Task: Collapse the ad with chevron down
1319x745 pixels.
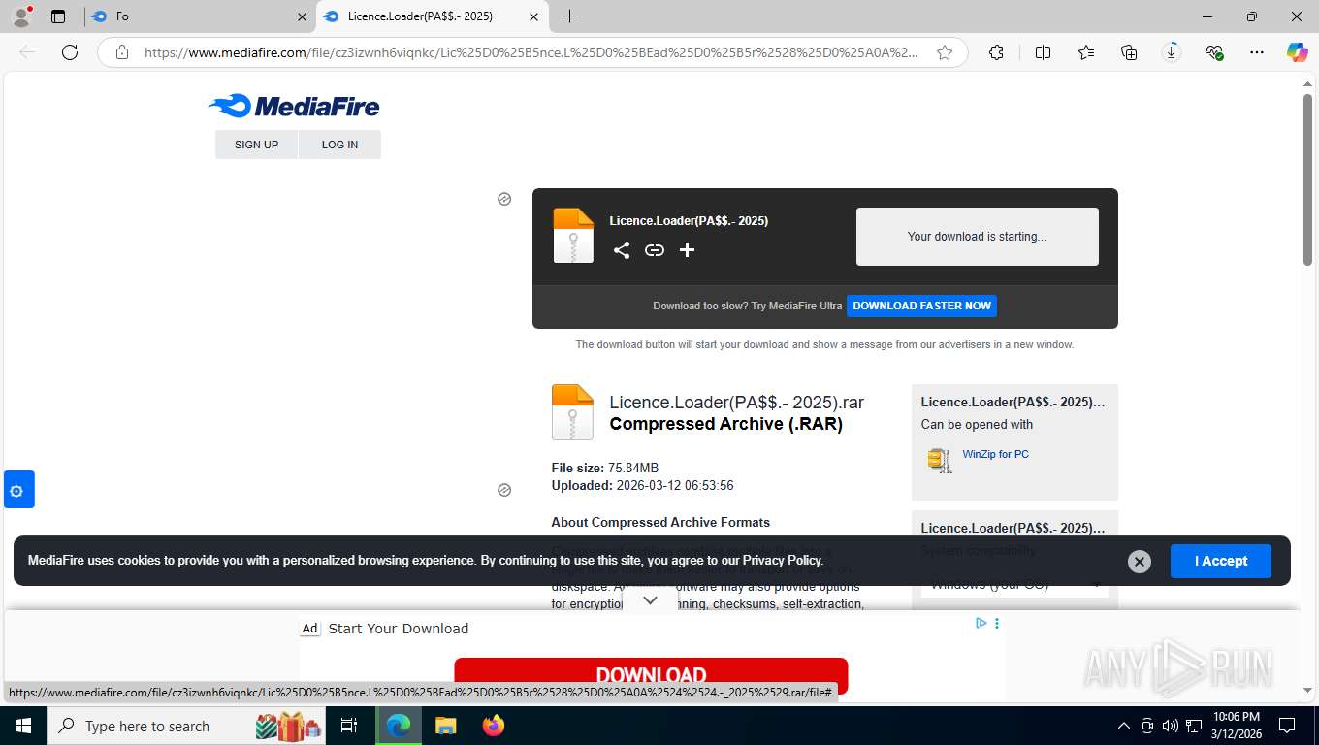Action: 650,600
